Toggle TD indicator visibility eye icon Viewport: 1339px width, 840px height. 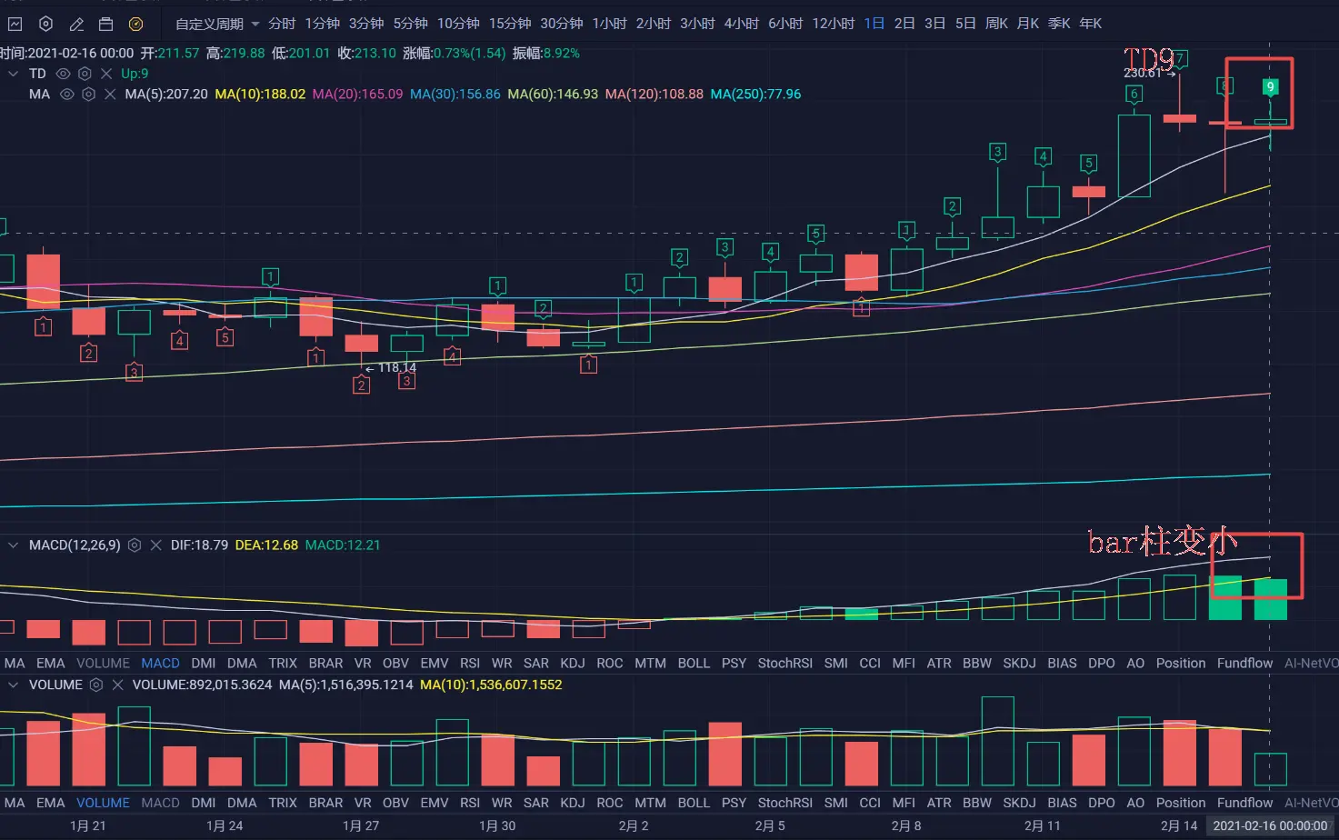pyautogui.click(x=64, y=74)
